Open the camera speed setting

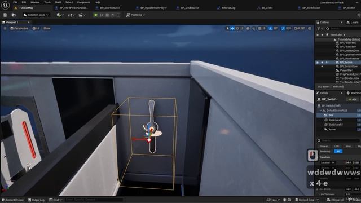click(x=300, y=28)
